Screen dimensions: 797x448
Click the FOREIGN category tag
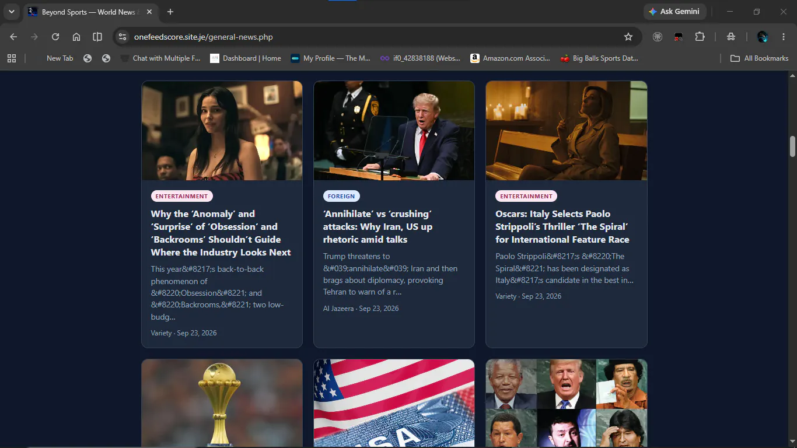[341, 196]
